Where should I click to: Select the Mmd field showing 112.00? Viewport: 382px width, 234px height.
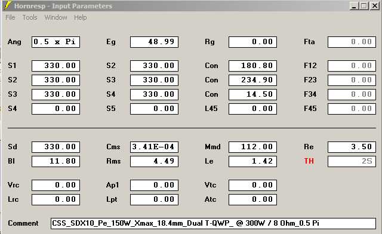click(x=252, y=147)
